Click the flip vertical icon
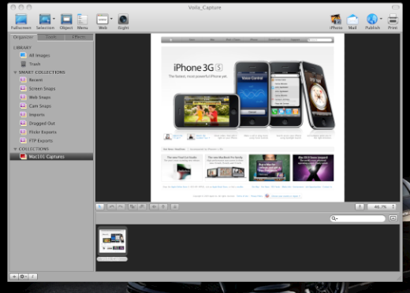Screen dimensions: 410x293 pyautogui.click(x=163, y=207)
